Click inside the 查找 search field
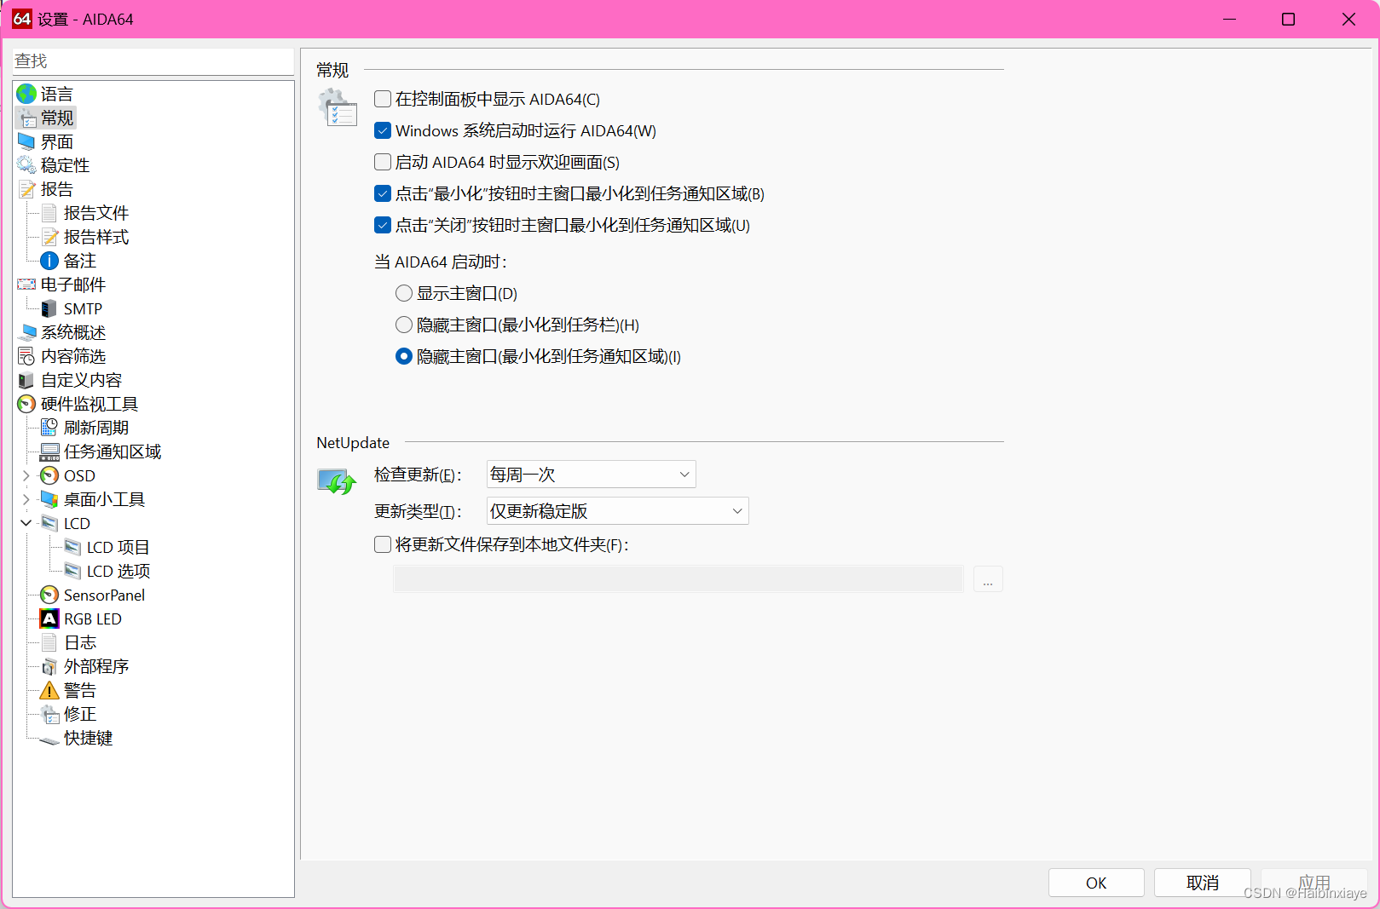The width and height of the screenshot is (1380, 909). (153, 60)
